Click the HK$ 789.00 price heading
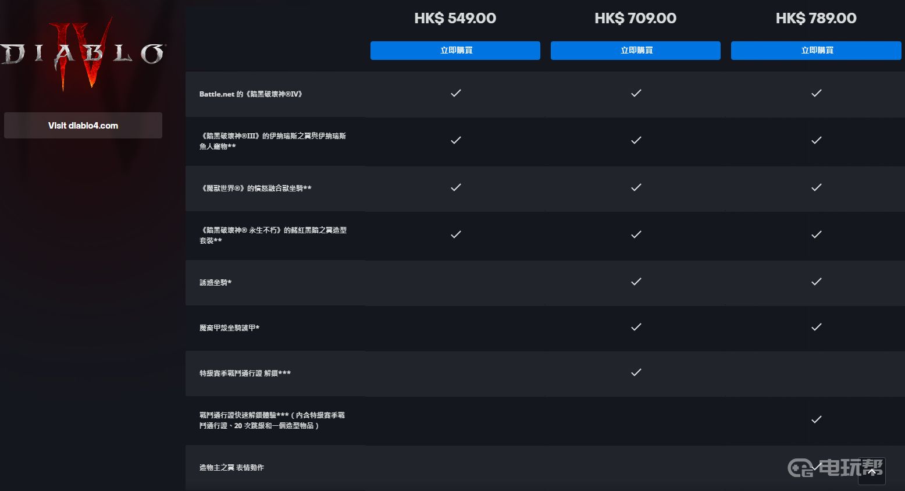905x491 pixels. pos(816,18)
